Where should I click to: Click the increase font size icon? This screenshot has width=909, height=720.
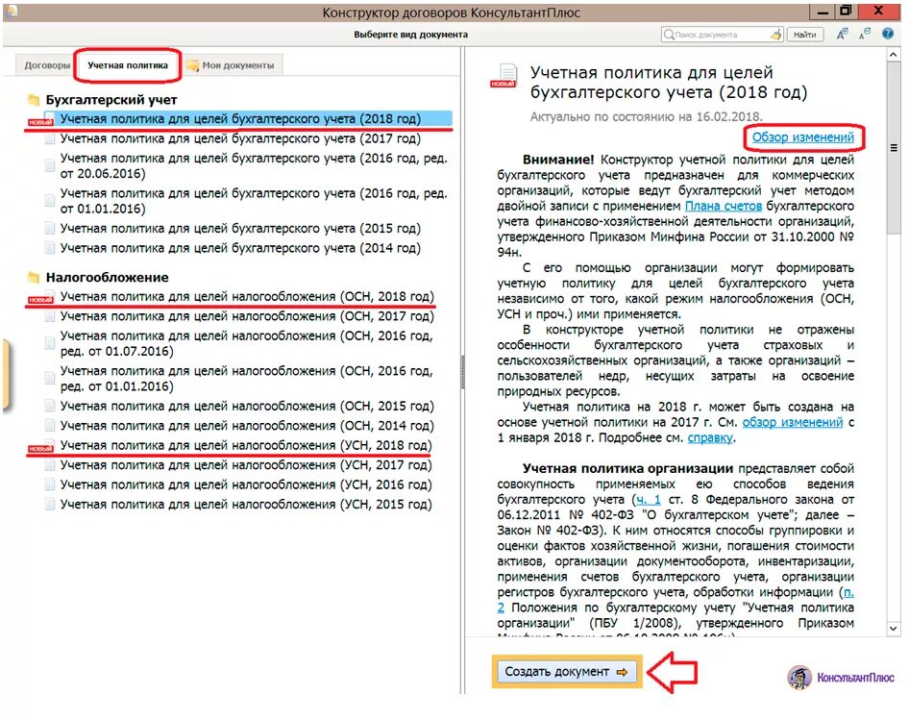point(842,35)
